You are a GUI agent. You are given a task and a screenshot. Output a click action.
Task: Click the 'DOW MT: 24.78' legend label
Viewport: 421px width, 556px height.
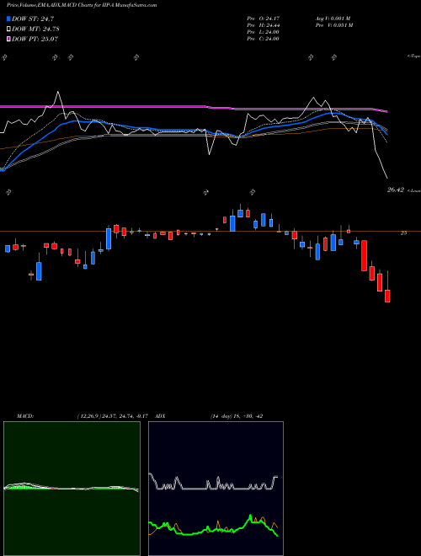pyautogui.click(x=35, y=29)
